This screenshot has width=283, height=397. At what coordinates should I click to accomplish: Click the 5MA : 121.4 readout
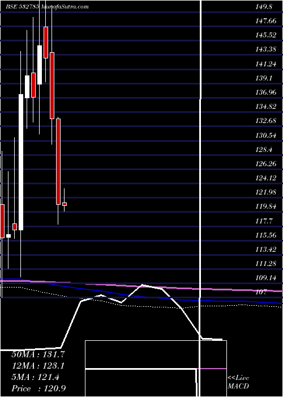(35, 377)
